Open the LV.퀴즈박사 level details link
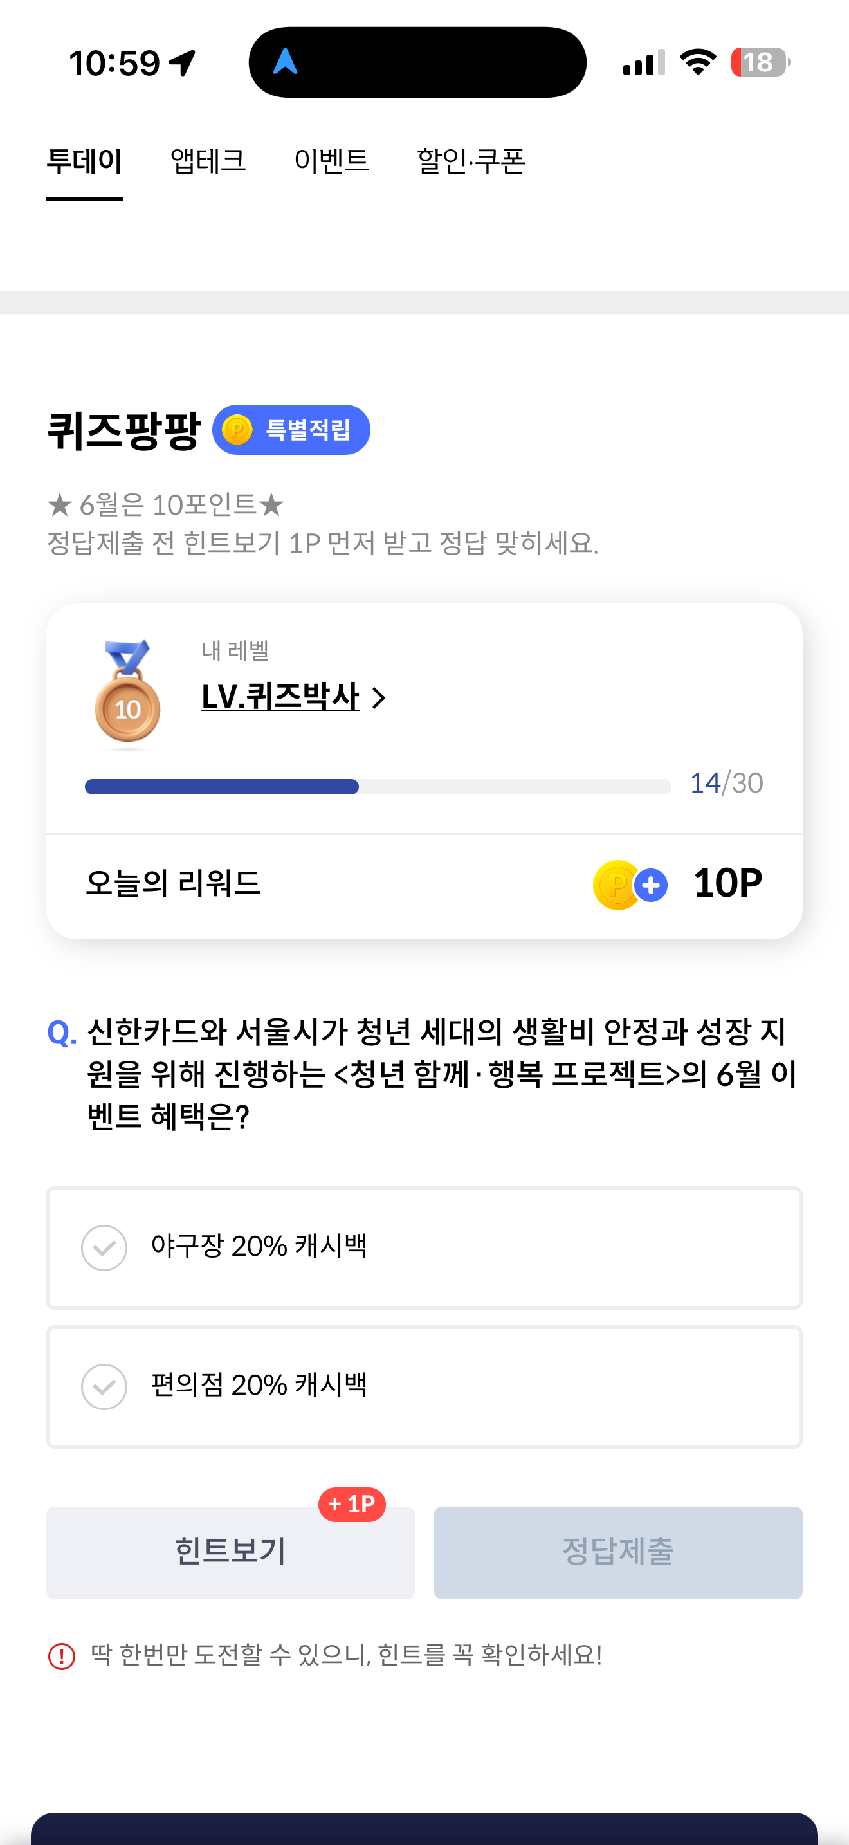The width and height of the screenshot is (849, 1845). click(280, 697)
